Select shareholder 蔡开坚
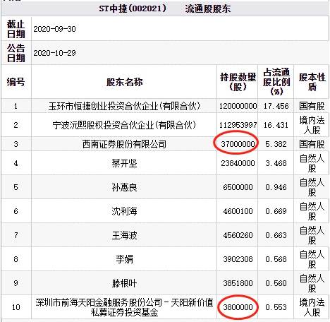Screen dimensions: 330x322 (124, 163)
